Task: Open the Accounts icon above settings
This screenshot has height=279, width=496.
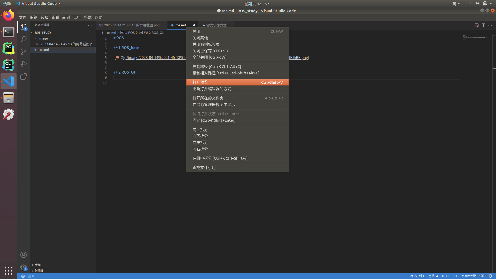Action: pyautogui.click(x=24, y=255)
